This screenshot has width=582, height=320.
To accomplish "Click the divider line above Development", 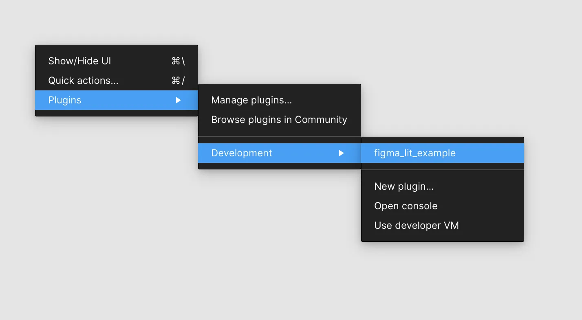I will pyautogui.click(x=280, y=136).
